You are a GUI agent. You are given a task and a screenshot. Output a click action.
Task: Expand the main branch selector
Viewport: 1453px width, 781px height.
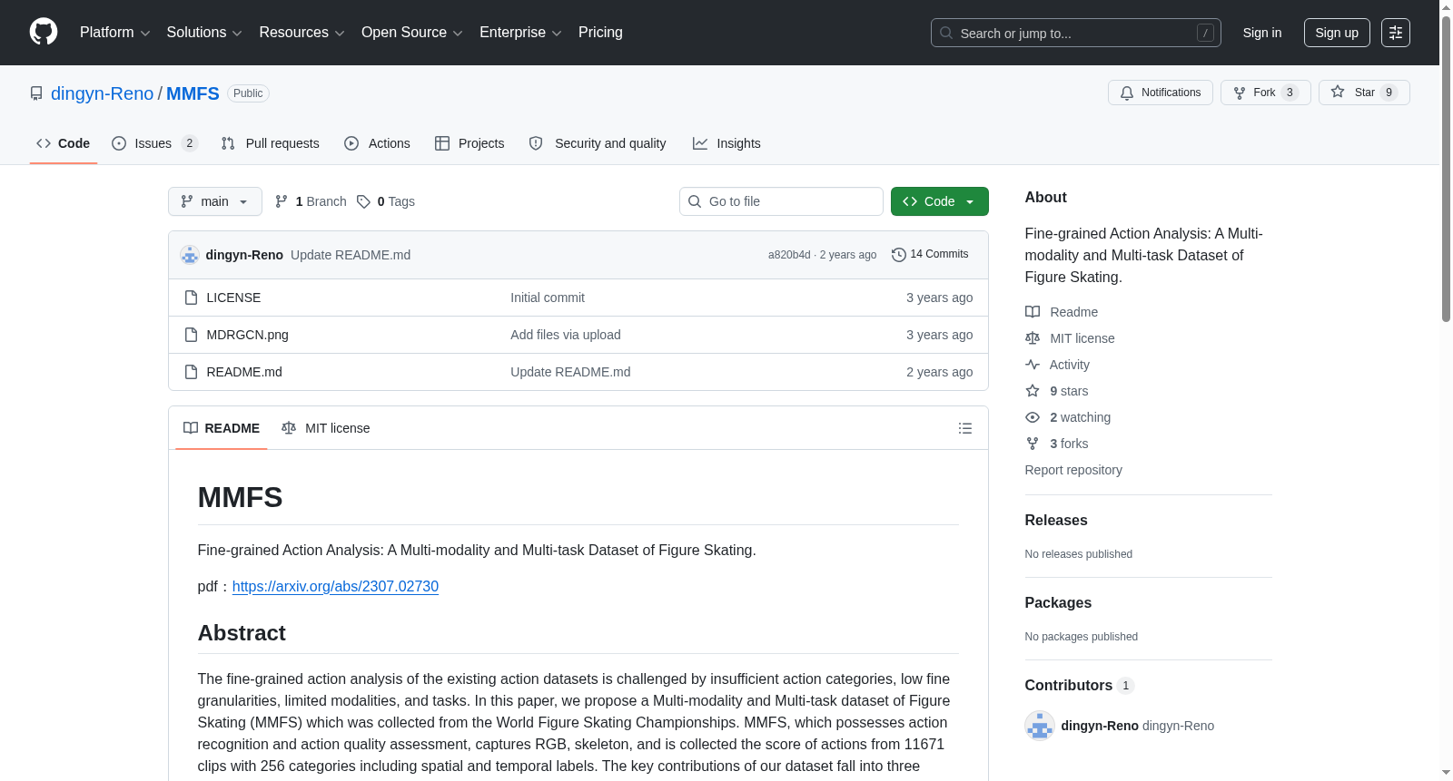coord(214,201)
